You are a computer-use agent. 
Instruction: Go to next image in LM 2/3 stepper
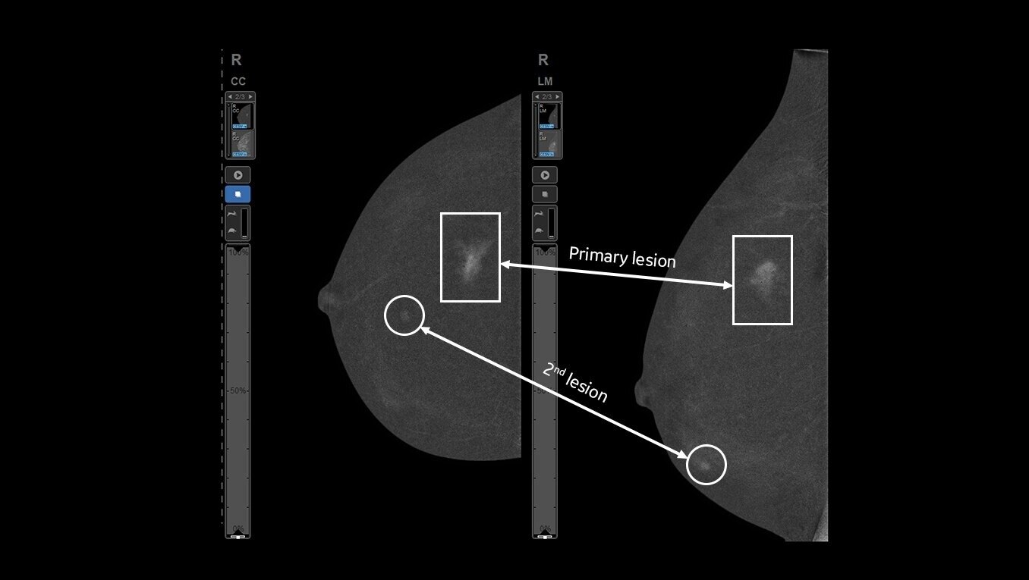click(558, 97)
